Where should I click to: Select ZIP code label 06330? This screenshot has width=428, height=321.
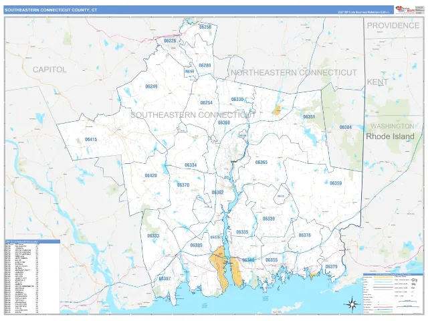[x=237, y=99]
